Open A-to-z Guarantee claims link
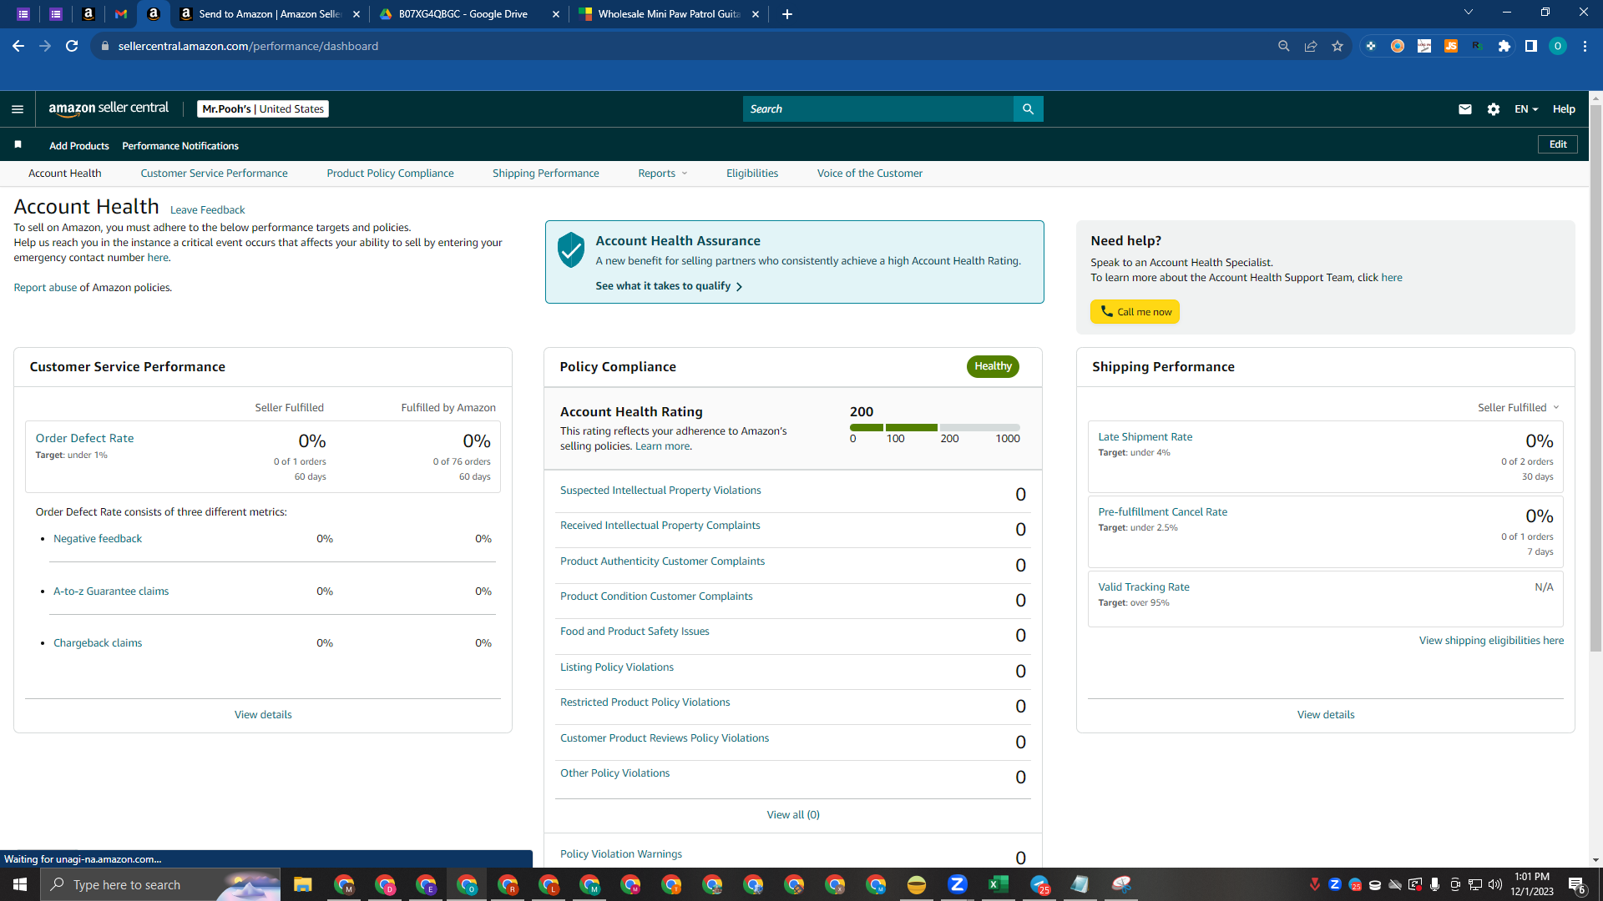This screenshot has width=1603, height=901. tap(111, 591)
